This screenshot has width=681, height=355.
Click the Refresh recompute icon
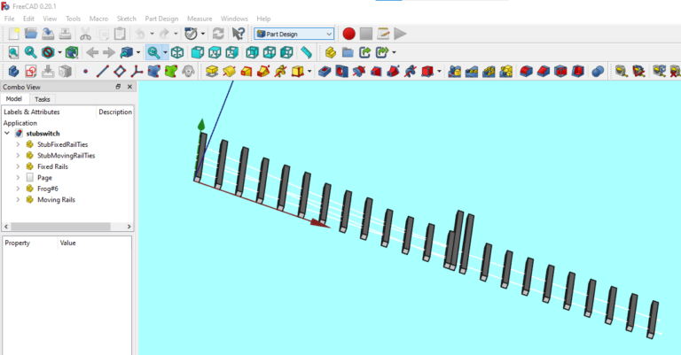pyautogui.click(x=218, y=34)
